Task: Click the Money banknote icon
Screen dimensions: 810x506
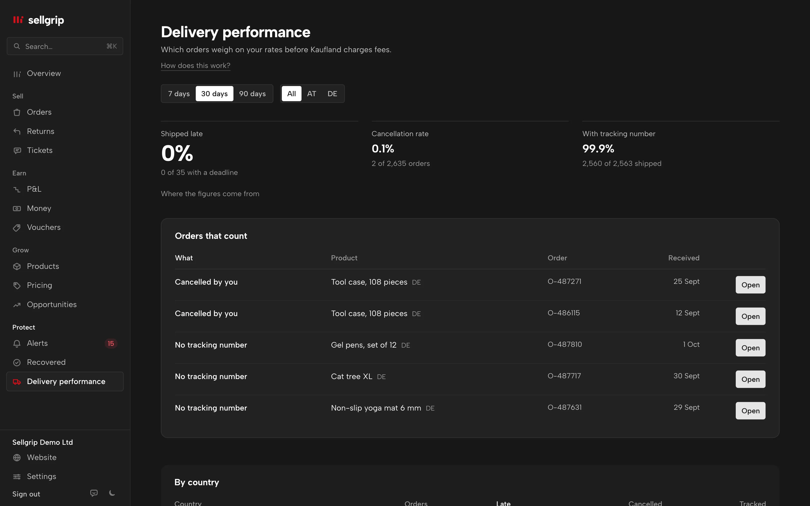Action: pyautogui.click(x=17, y=208)
